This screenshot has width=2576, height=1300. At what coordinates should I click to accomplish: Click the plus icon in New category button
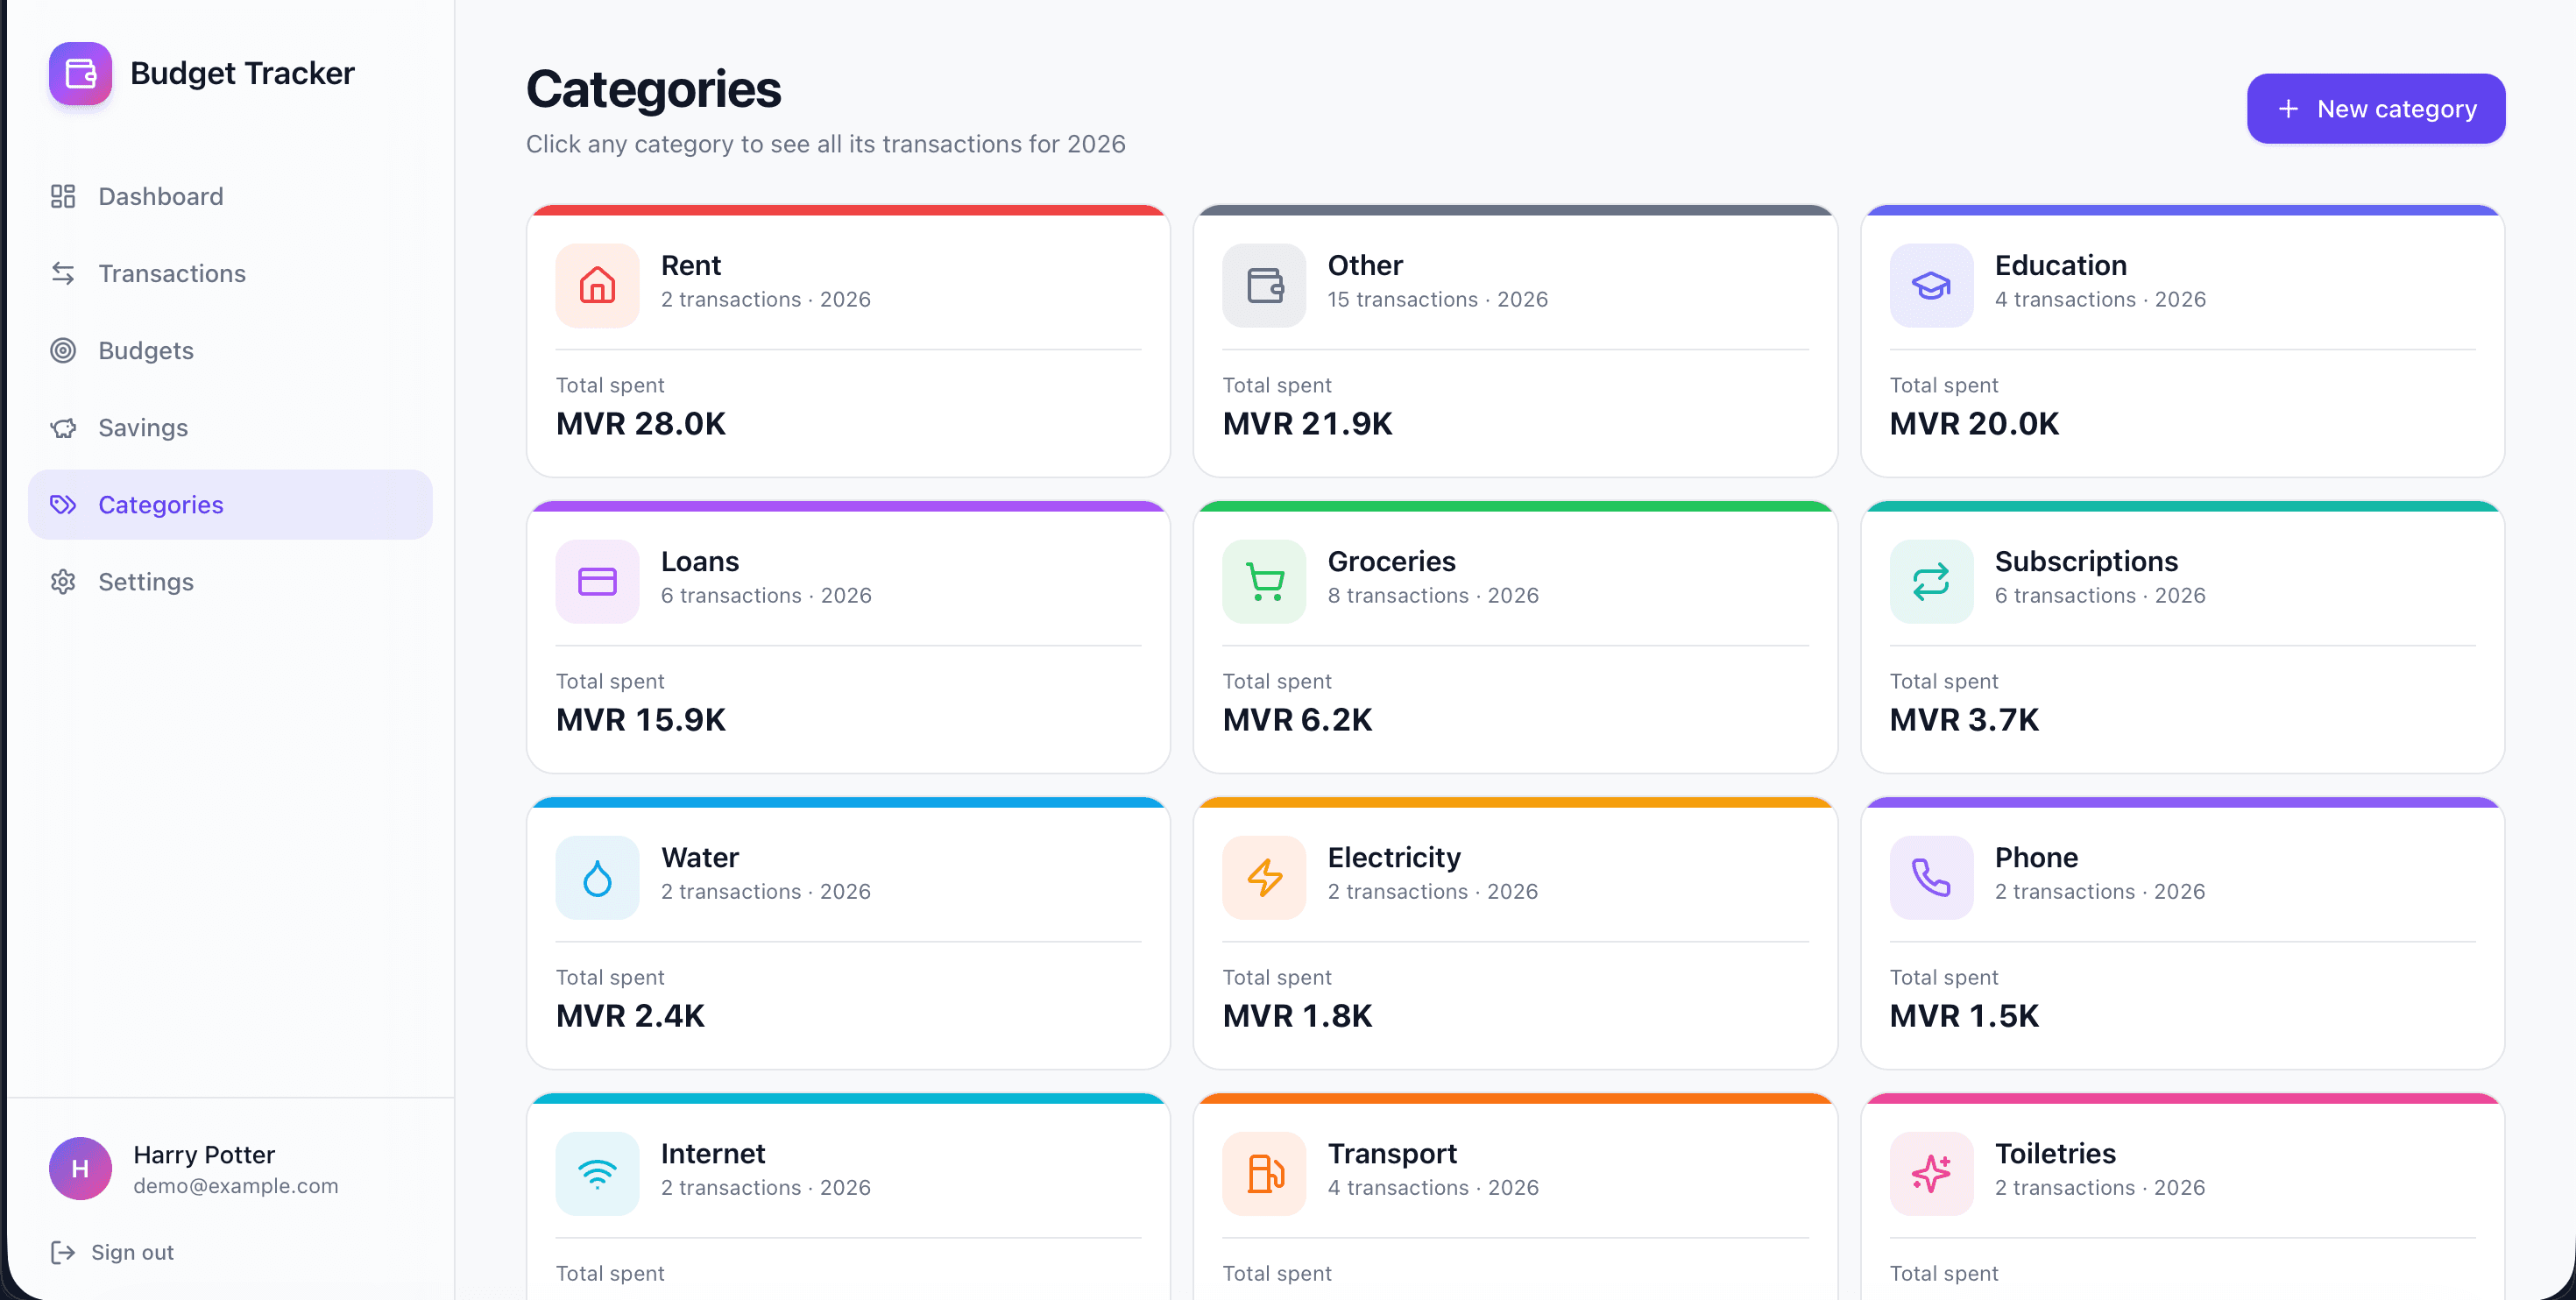pos(2288,108)
